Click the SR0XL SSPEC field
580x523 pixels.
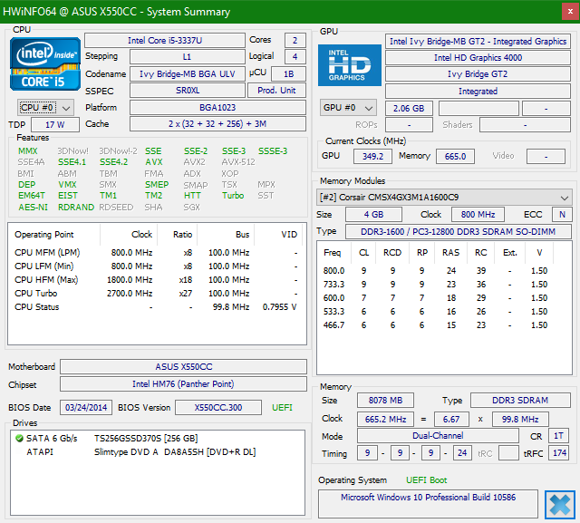[188, 91]
